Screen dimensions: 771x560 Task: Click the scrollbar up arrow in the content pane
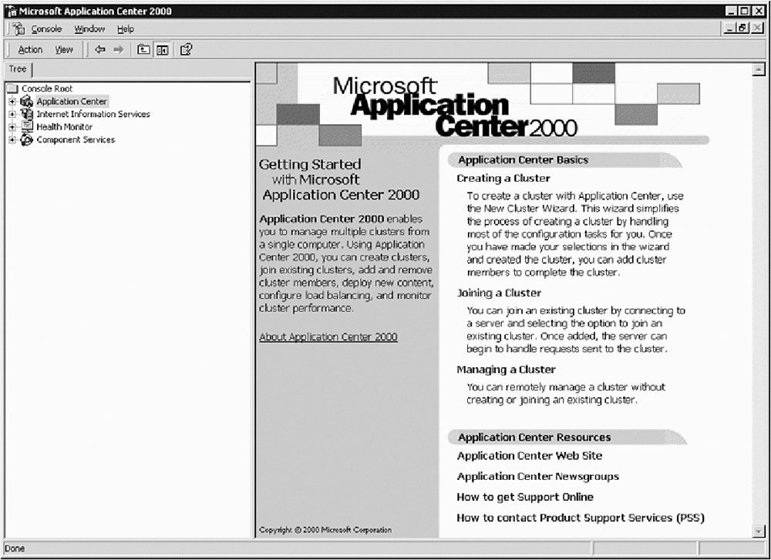[758, 70]
